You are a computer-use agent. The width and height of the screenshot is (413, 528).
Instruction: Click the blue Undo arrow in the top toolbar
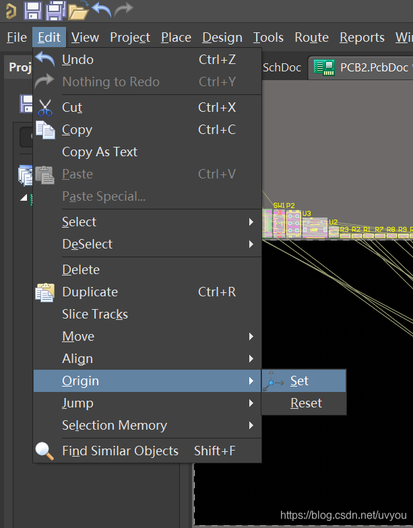tap(101, 9)
